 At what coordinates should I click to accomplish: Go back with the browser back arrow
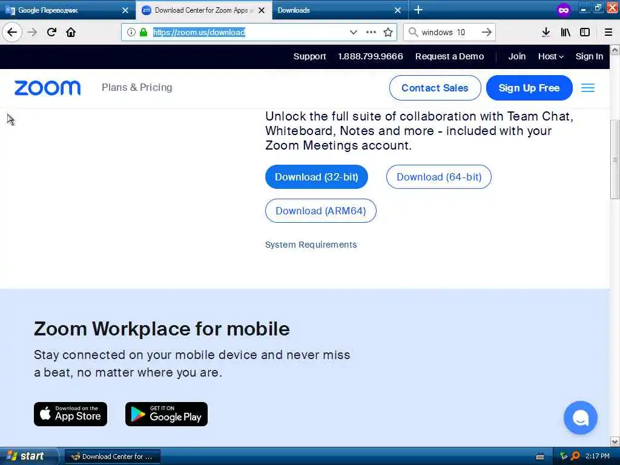click(x=12, y=32)
